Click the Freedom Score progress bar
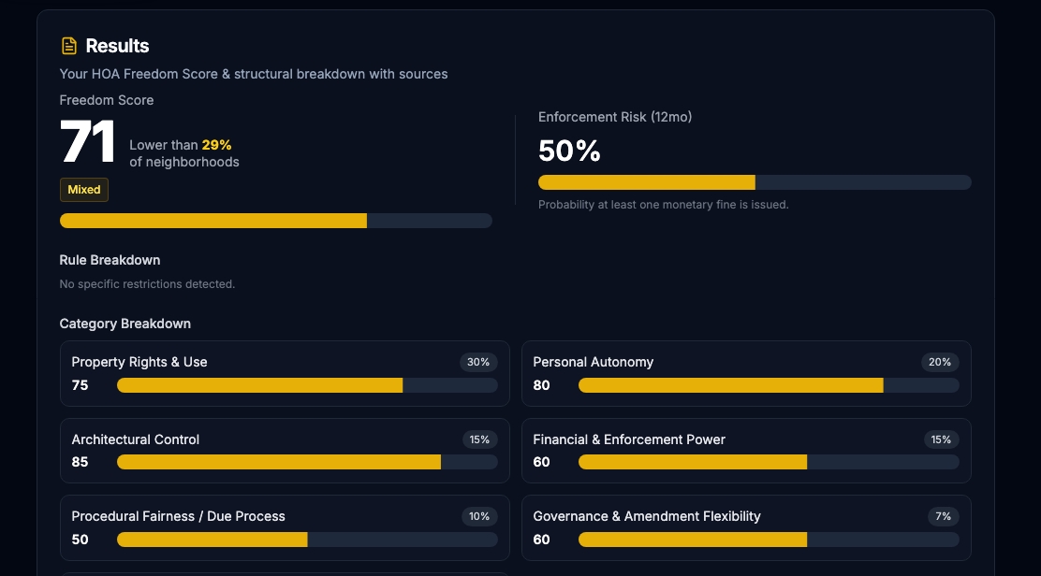The height and width of the screenshot is (576, 1041). pos(275,221)
